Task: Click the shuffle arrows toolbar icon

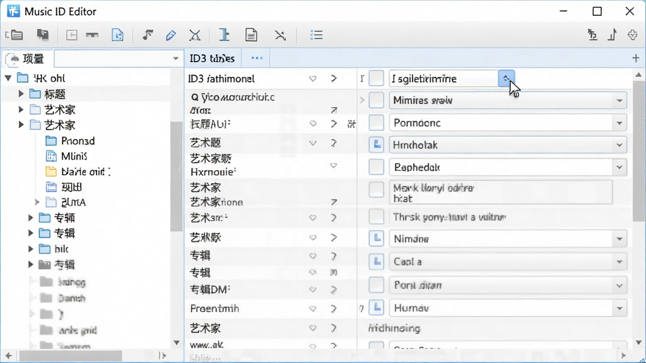Action: tap(280, 35)
